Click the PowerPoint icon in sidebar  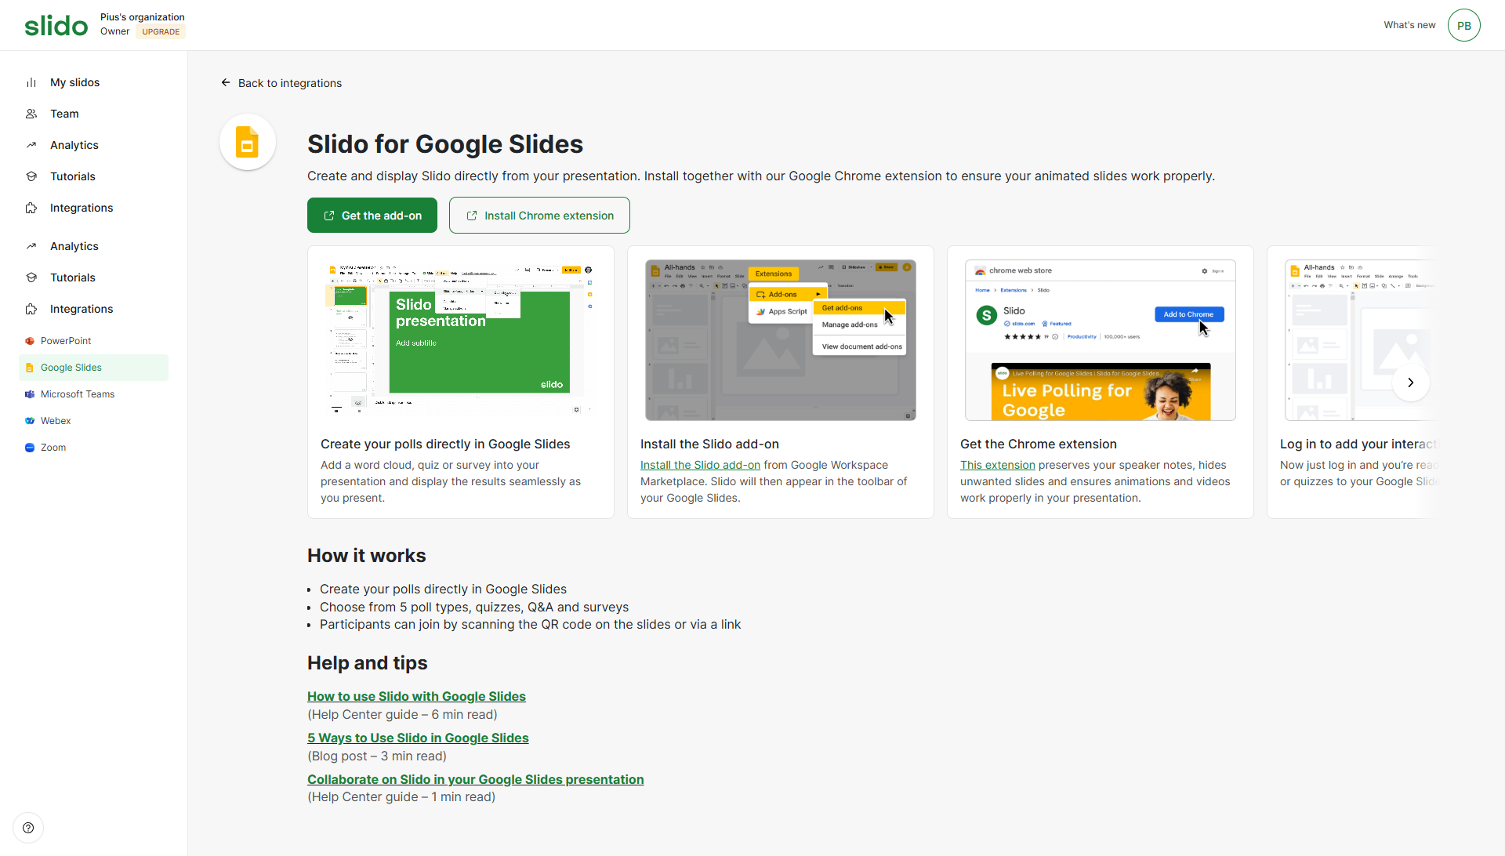[x=30, y=341]
